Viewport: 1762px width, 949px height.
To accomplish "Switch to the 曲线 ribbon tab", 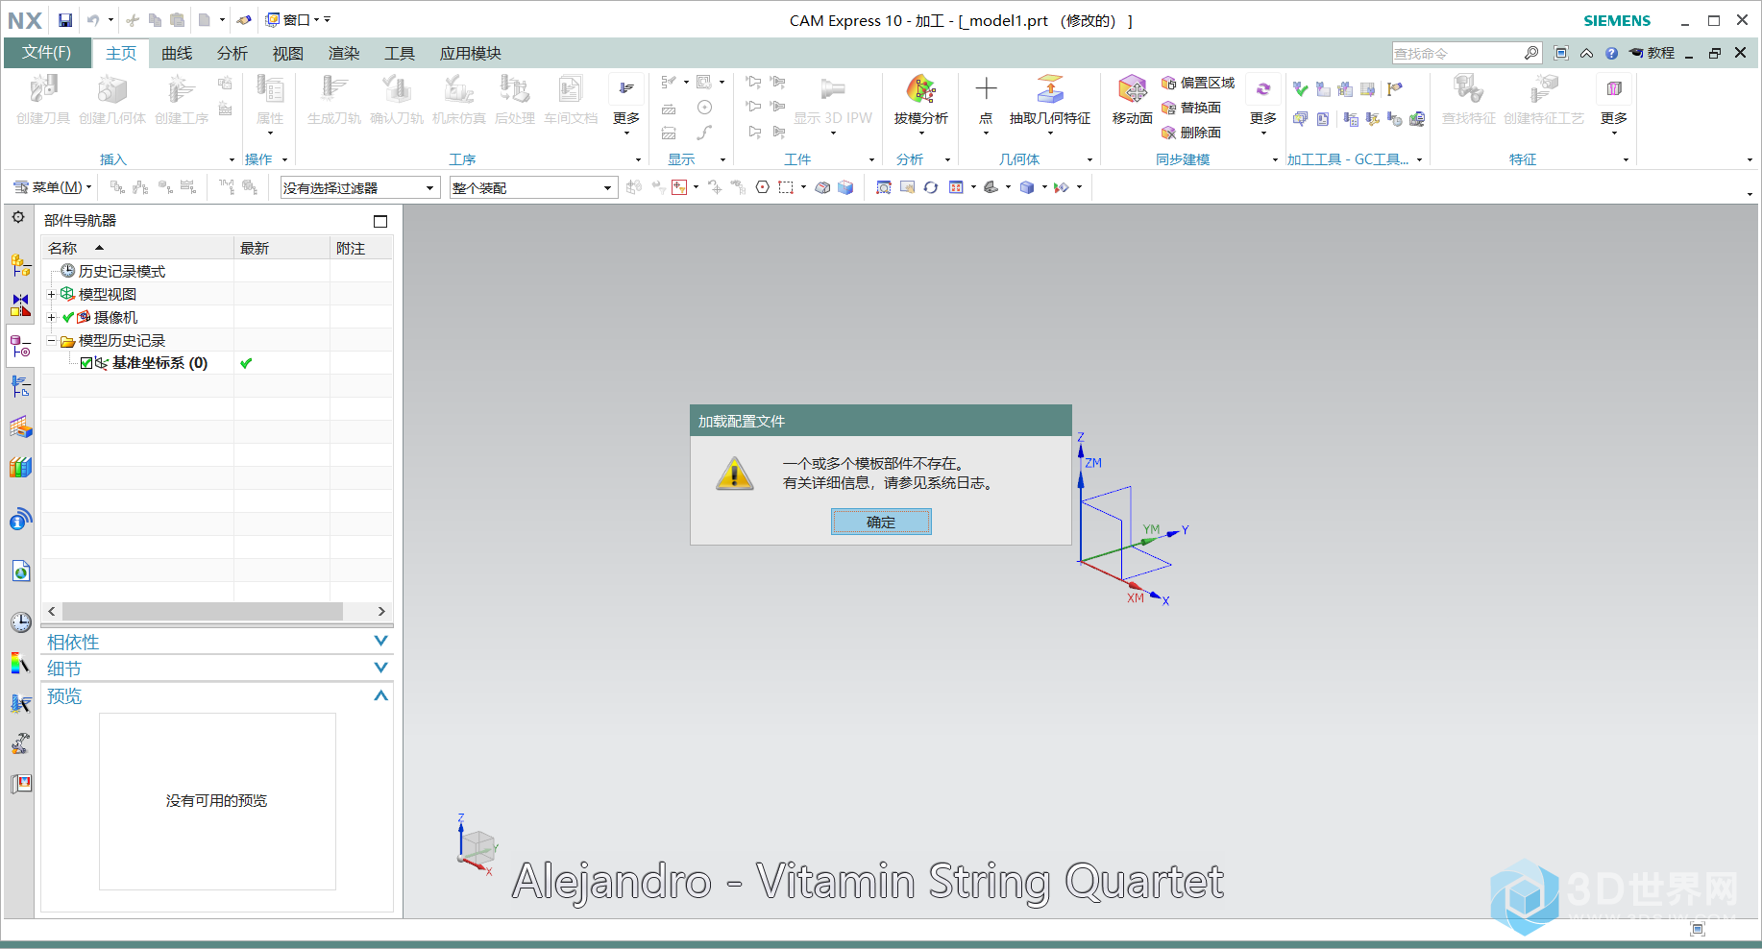I will pos(177,54).
